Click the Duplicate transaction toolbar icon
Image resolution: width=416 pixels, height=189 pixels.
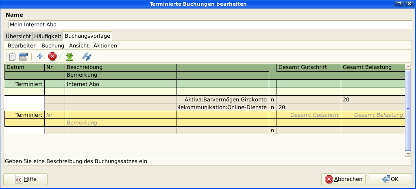11,56
